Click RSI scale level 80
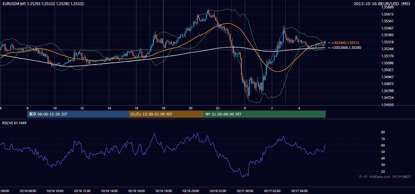Viewport: 415px width, 194px height. [x=383, y=132]
